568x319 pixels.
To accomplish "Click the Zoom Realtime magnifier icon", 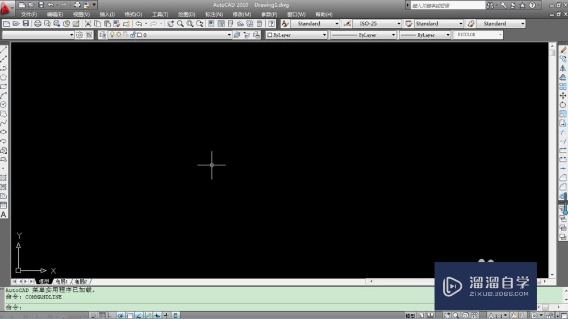I will click(x=180, y=23).
